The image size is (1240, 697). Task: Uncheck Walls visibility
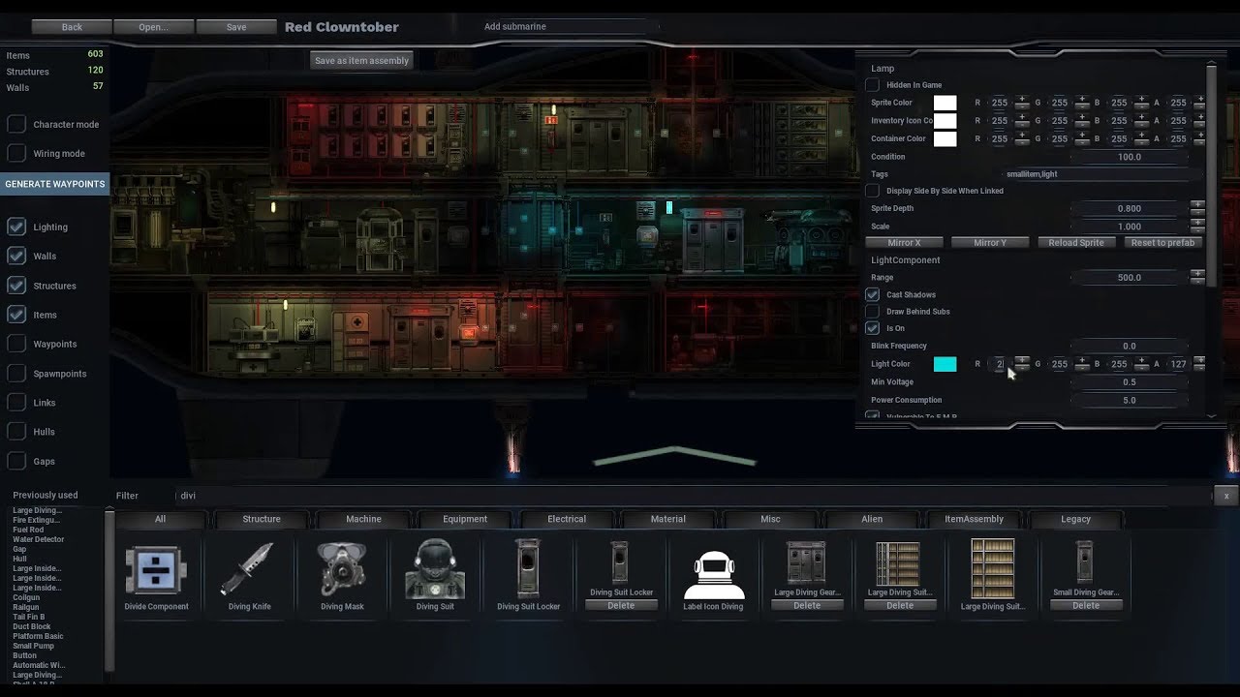click(16, 256)
